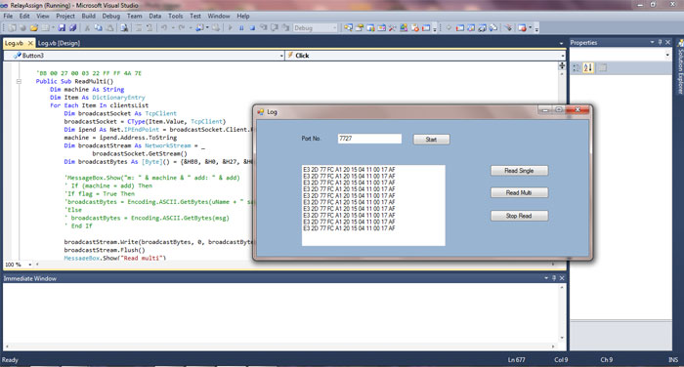Screen dimensions: 684x367
Task: Open the Tools menu
Action: coord(175,17)
